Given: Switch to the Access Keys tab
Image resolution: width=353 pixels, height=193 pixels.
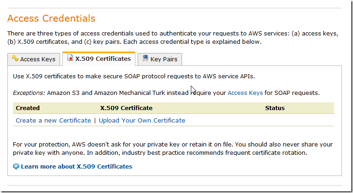Looking at the screenshot, I should (37, 59).
